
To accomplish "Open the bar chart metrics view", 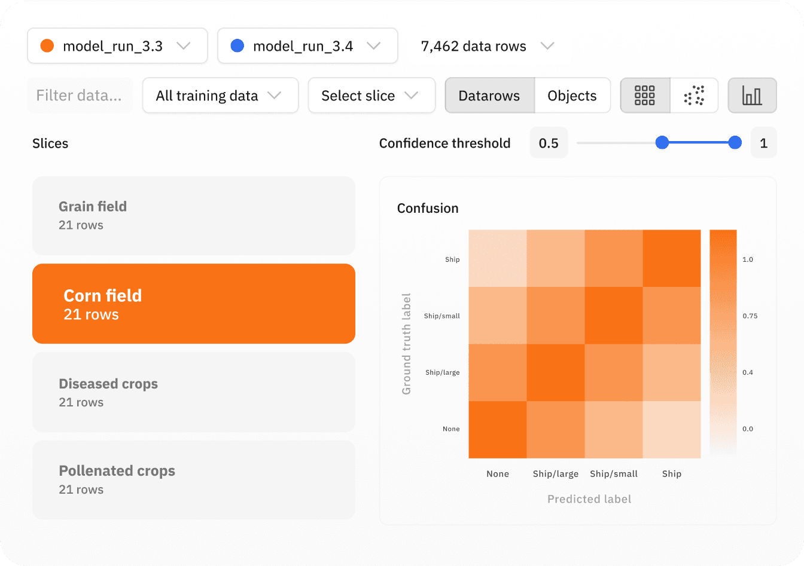I will 752,96.
